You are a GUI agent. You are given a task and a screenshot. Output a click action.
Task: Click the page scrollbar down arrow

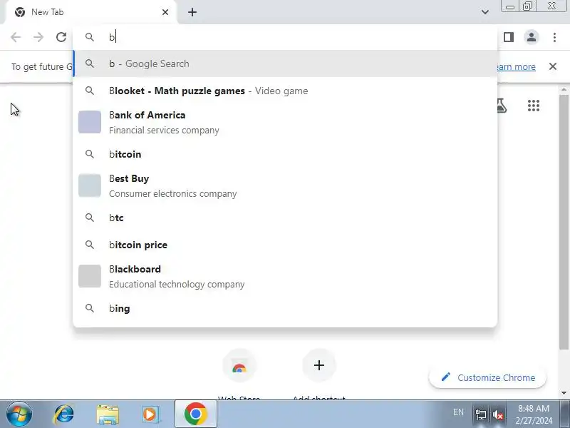564,393
